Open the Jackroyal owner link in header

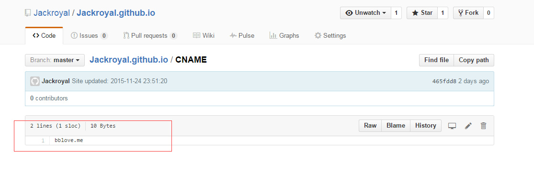click(51, 13)
